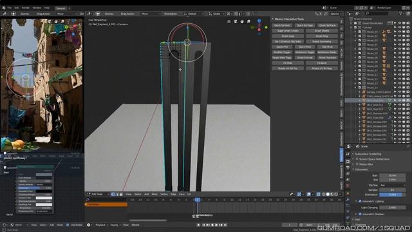This screenshot has width=412, height=232.
Task: Open the Window menu in the top bar
Action: (37, 8)
